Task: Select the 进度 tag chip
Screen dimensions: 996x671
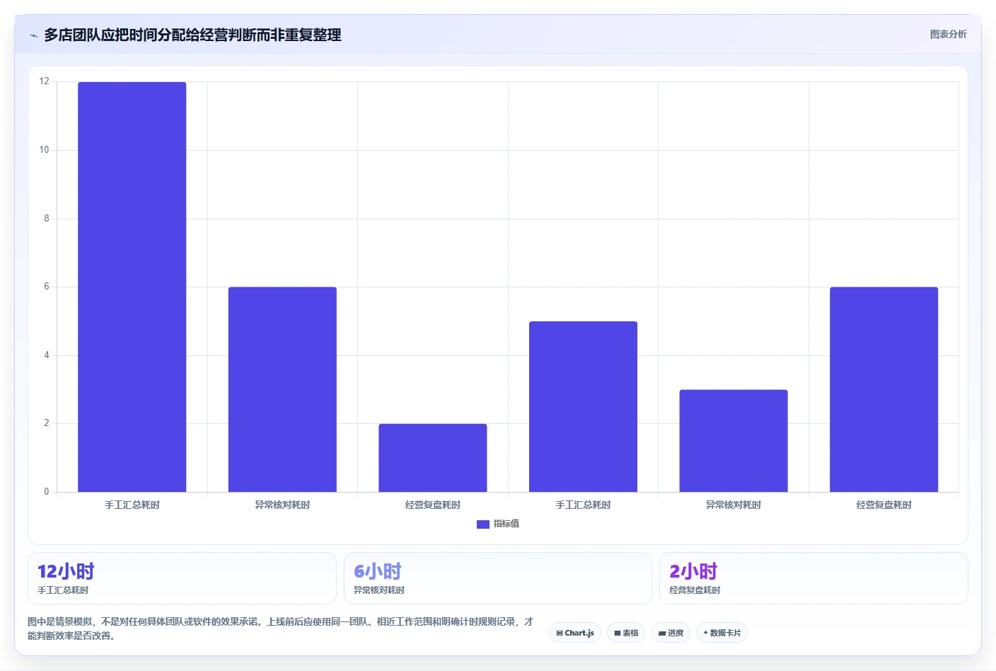Action: (671, 633)
